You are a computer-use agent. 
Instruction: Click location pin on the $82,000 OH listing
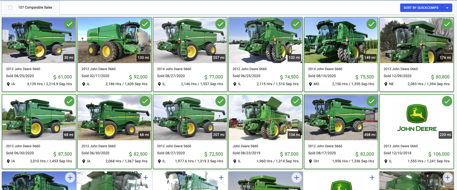click(x=310, y=161)
